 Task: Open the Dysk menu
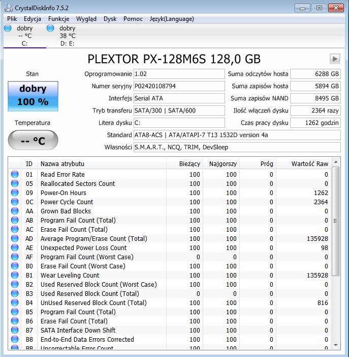(110, 19)
